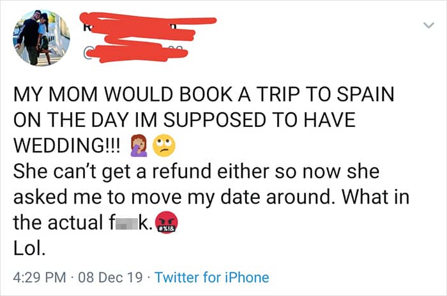Click the redacted display name
Screen dimensions: 447x296
pos(153,26)
